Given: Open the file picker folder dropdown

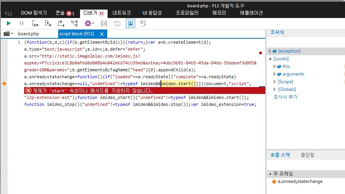Looking at the screenshot, I should 8,34.
